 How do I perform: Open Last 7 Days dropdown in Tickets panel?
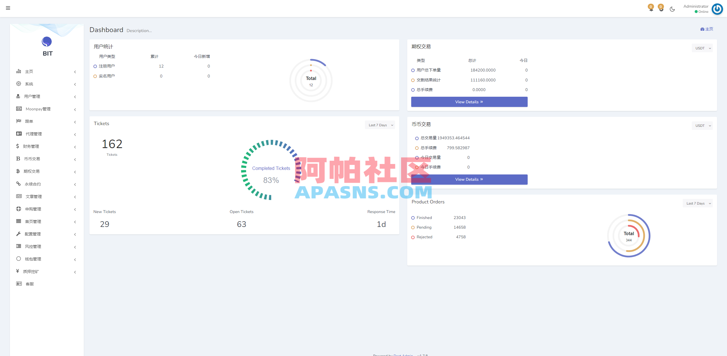pyautogui.click(x=380, y=125)
